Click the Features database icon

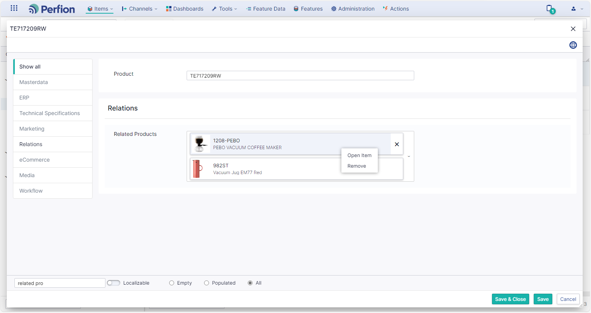pos(296,9)
